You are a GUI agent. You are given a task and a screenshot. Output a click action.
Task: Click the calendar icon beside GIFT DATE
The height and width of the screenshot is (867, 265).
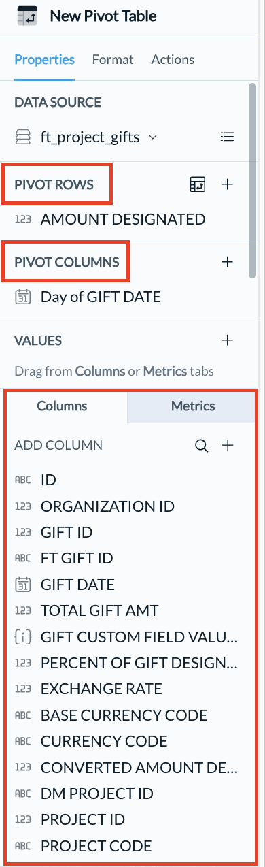click(x=23, y=585)
